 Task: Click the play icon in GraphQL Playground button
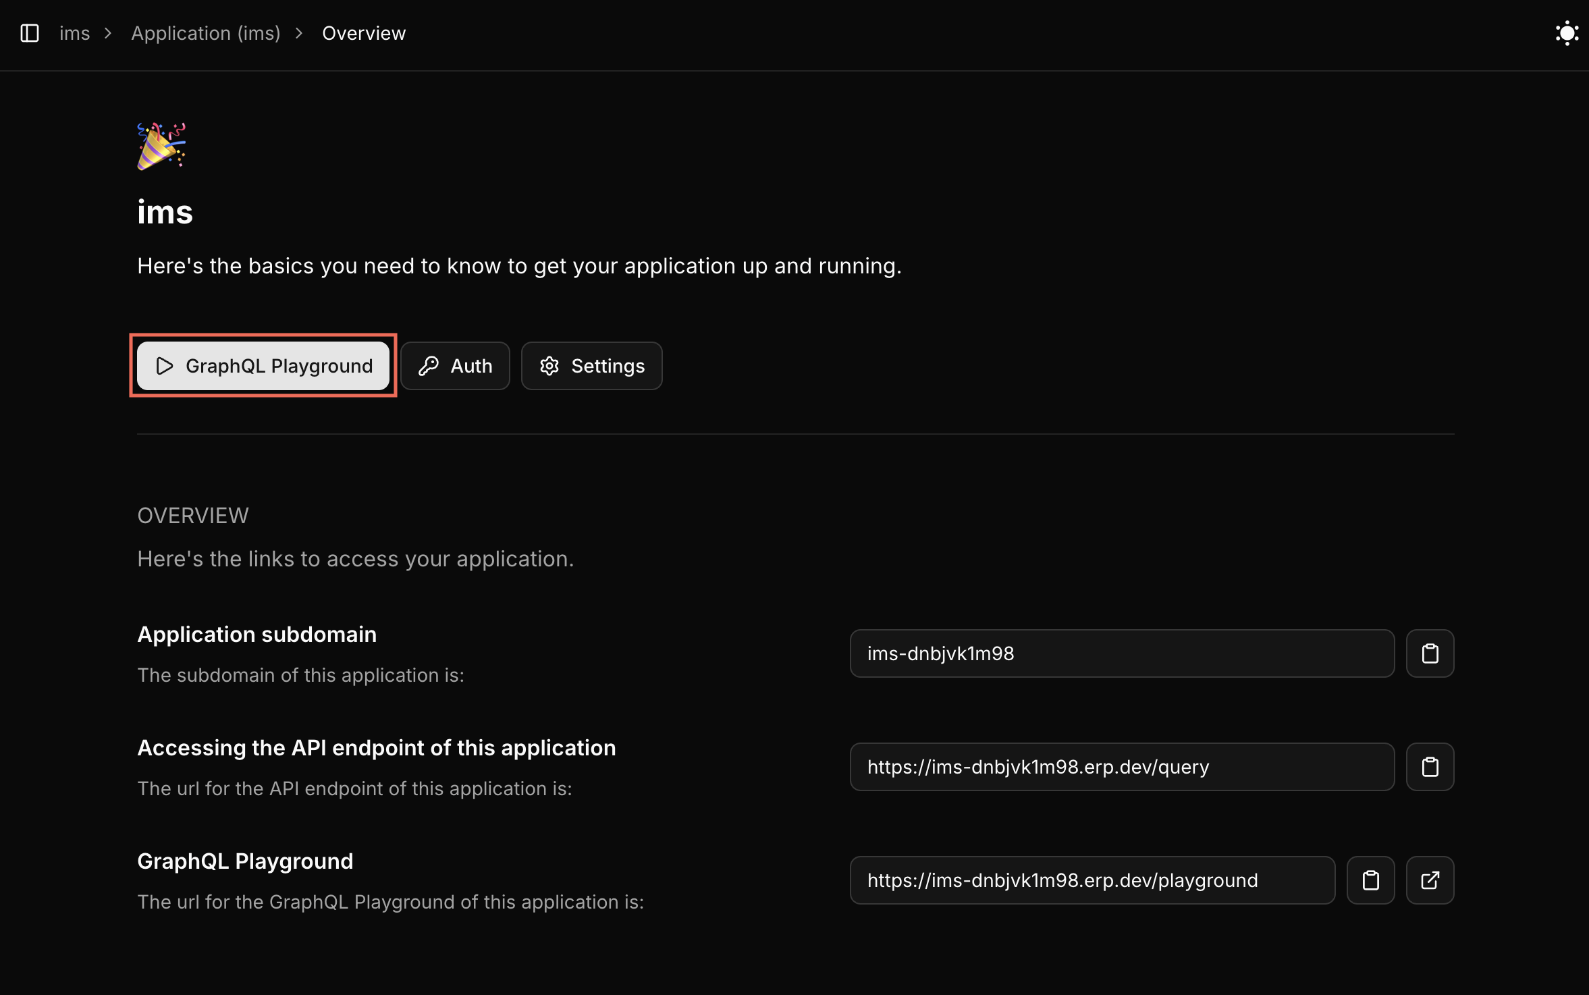click(164, 366)
